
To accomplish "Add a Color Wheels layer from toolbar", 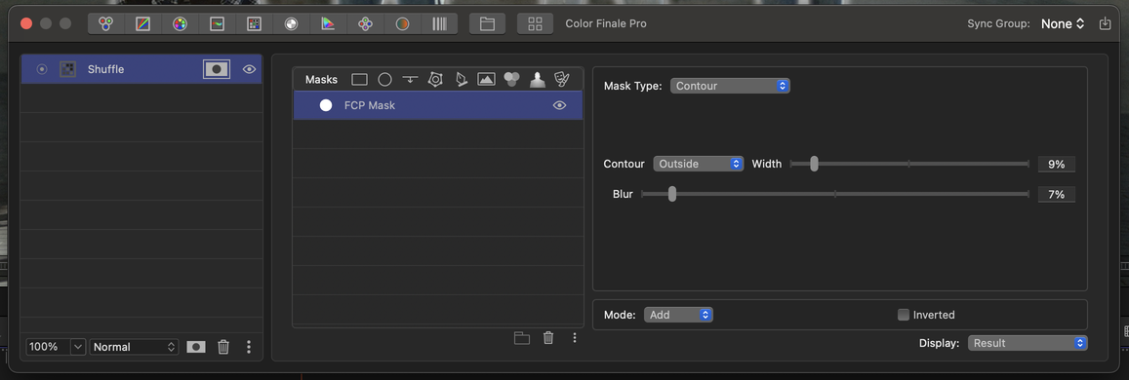I will tap(105, 23).
